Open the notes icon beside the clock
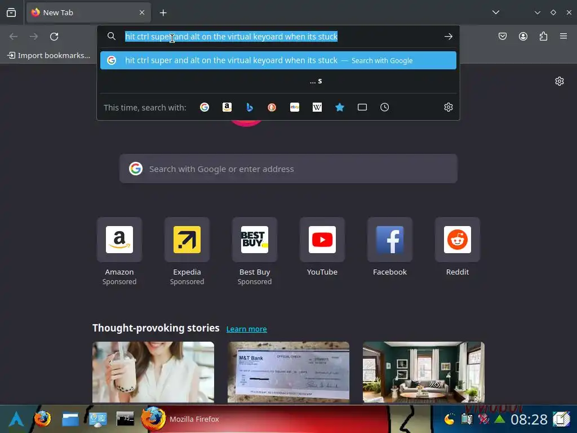Viewport: 577px width, 433px height. pos(562,419)
